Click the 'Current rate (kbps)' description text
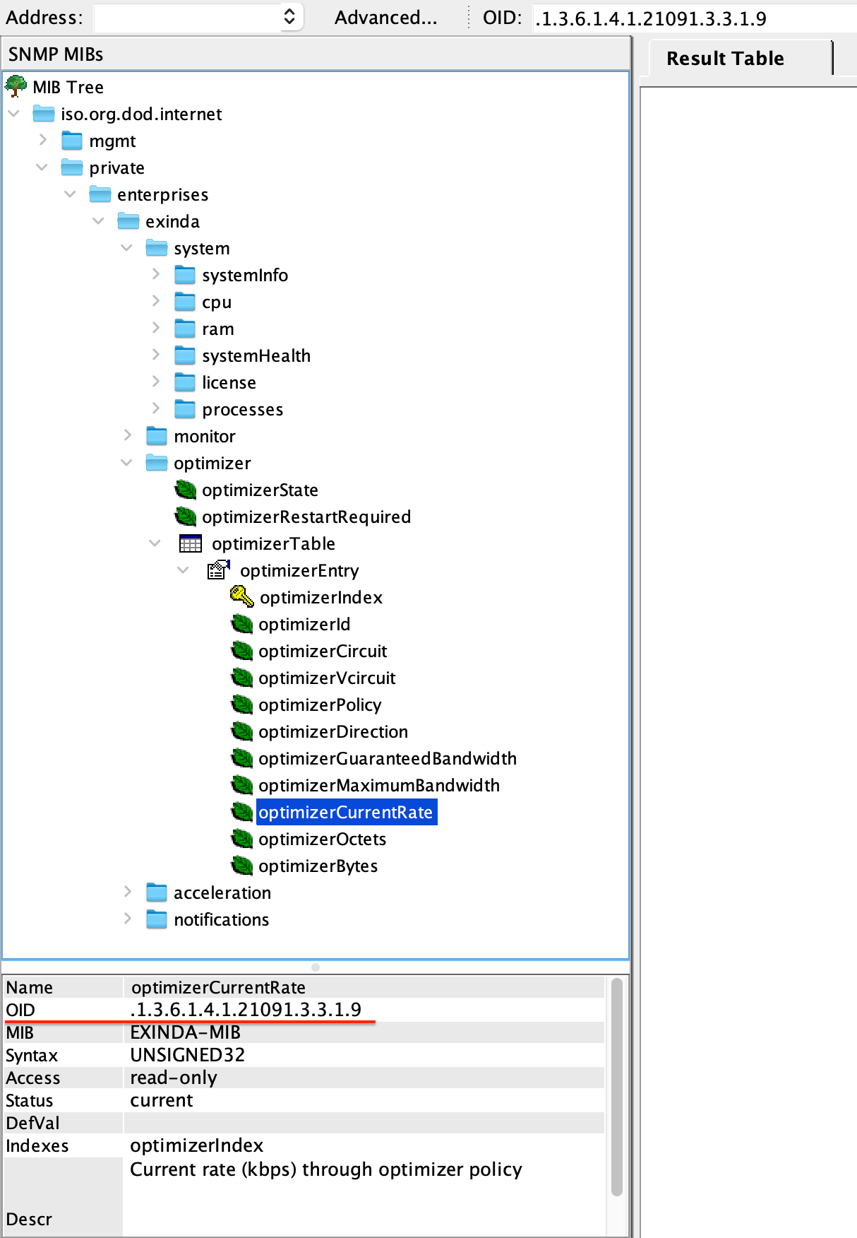This screenshot has width=857, height=1238. coord(326,1169)
